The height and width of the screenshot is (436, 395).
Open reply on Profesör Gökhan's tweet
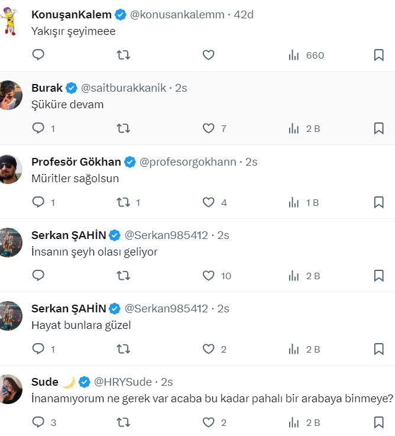(38, 202)
